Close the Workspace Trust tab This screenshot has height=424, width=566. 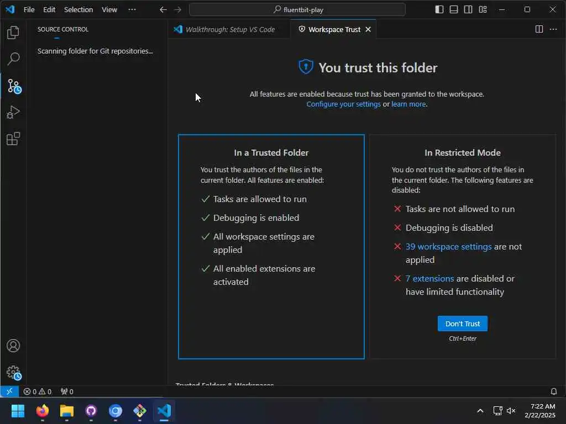[x=368, y=30]
